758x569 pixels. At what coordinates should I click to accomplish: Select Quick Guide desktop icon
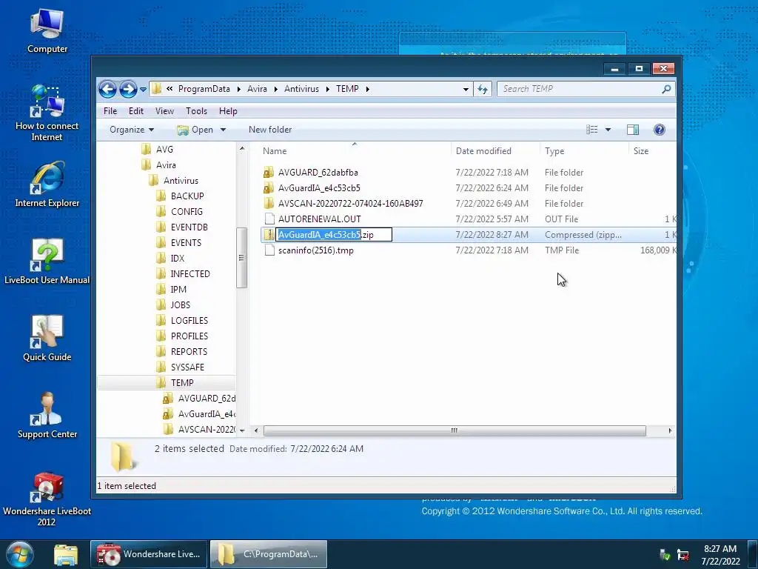click(47, 339)
